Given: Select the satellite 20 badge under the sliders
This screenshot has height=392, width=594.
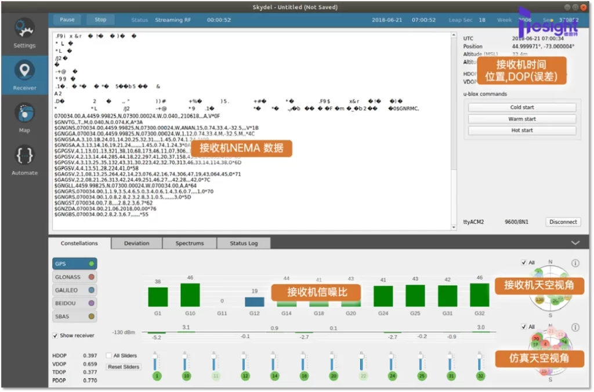Looking at the screenshot, I should pyautogui.click(x=334, y=376).
